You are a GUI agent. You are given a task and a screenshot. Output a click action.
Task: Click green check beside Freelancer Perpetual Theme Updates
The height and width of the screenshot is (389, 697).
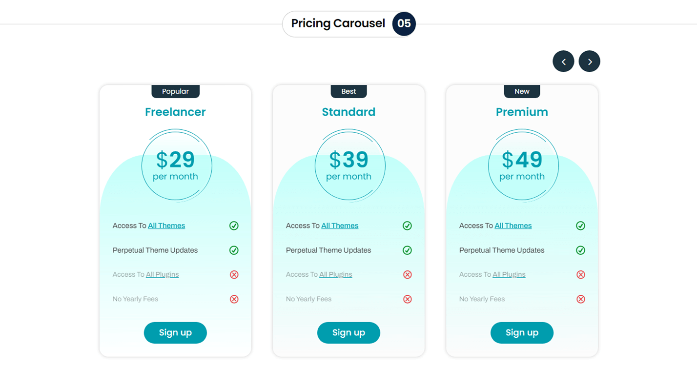234,250
